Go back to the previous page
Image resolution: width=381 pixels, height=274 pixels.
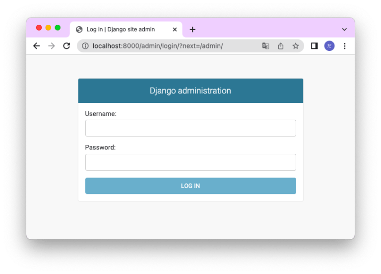coord(36,46)
